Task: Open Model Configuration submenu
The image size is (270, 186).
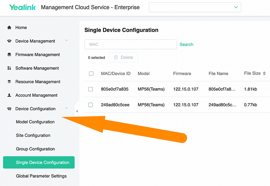Action: pos(35,122)
